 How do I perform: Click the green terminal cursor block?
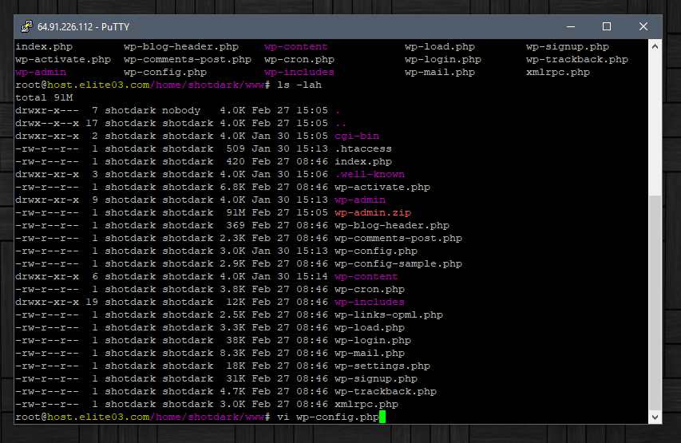pos(382,417)
